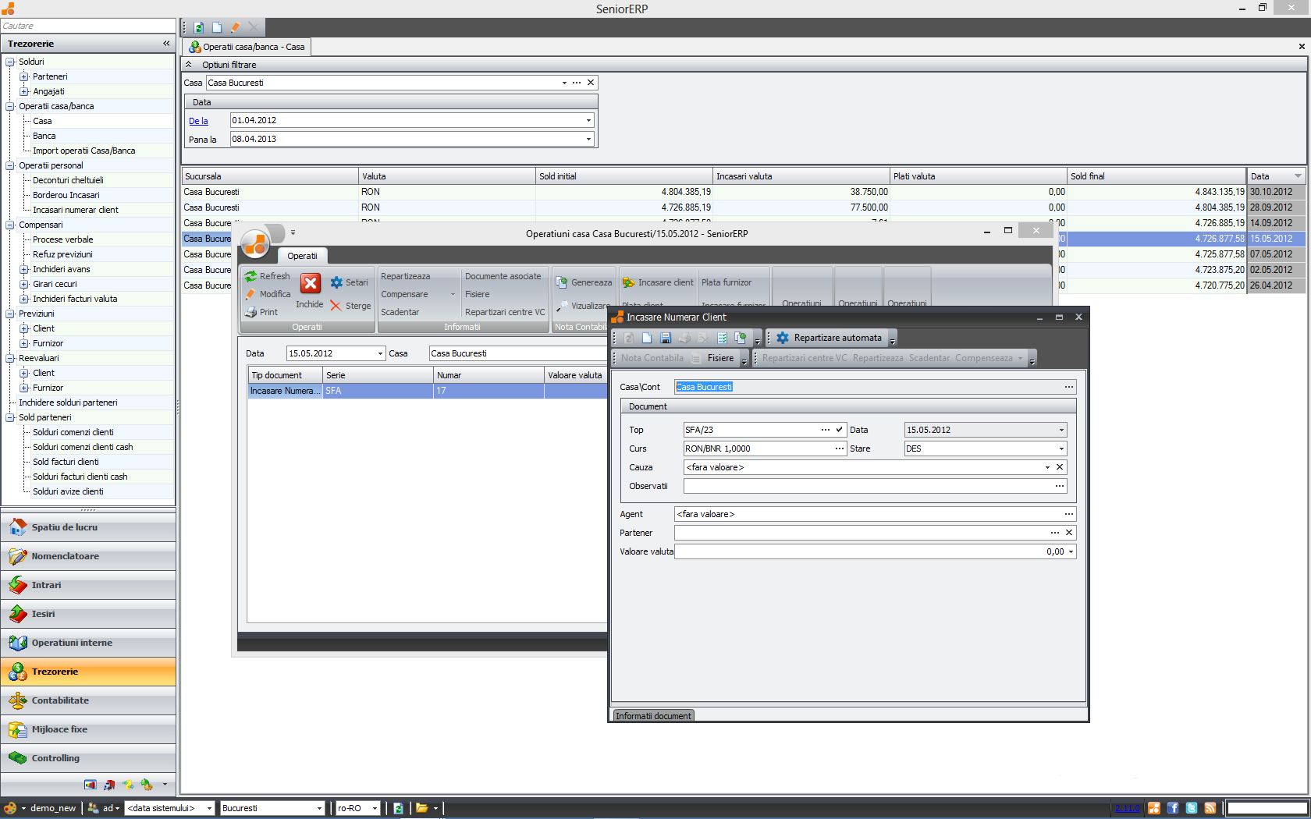
Task: Open Setari gear in the ribbon
Action: pos(337,282)
